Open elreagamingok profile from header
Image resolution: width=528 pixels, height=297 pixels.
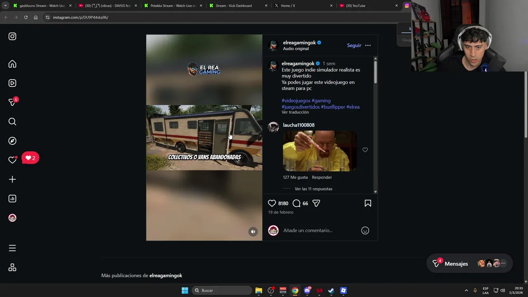299,42
